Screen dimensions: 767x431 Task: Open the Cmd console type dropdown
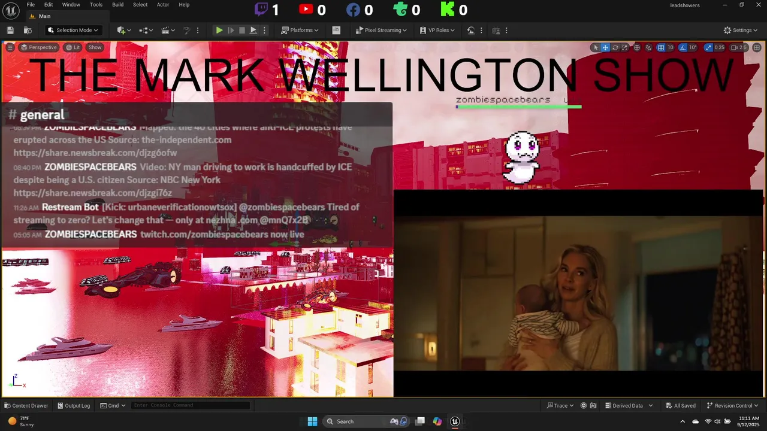[113, 405]
